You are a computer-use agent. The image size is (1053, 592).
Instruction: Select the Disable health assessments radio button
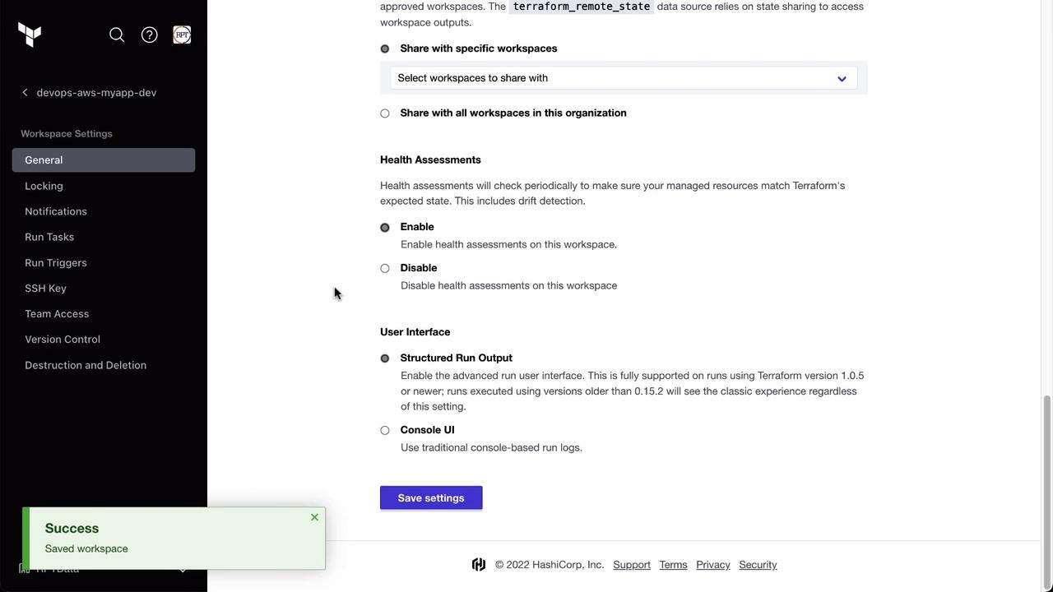coord(385,268)
